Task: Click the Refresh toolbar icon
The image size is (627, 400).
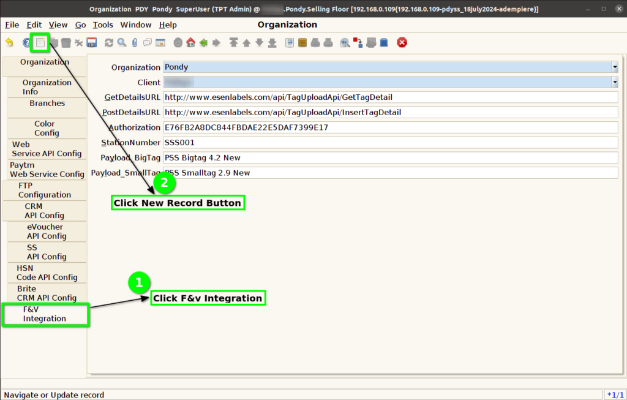Action: [x=109, y=42]
